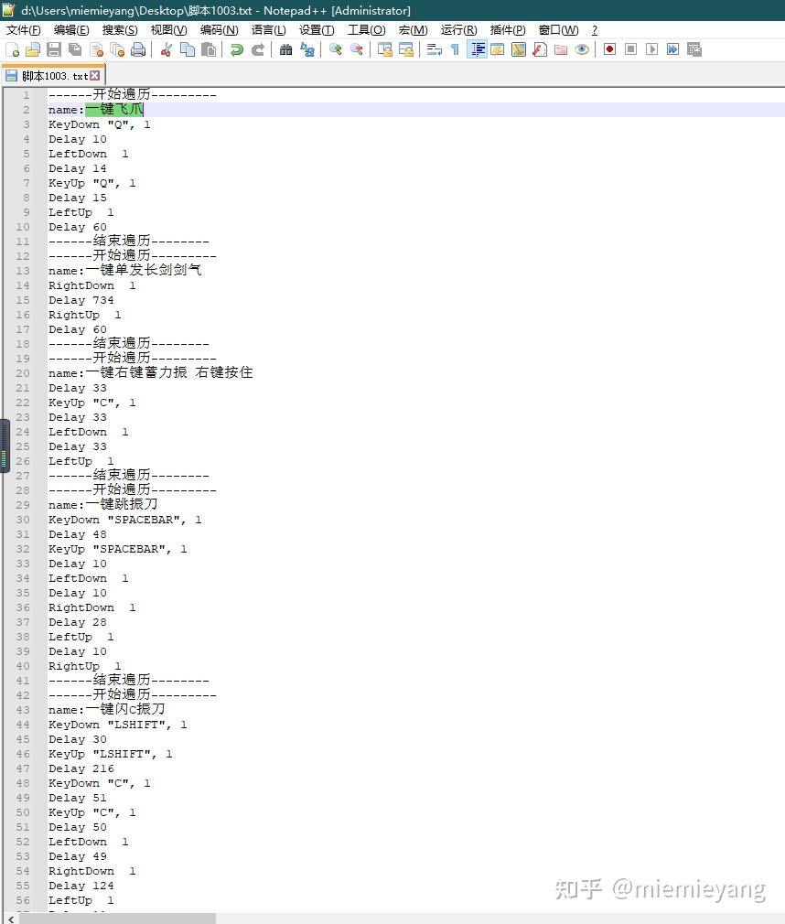Click line 55 text 'Delay 124'
785x924 pixels.
[81, 886]
